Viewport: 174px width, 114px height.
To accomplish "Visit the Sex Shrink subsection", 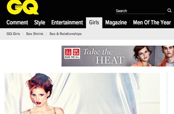I will (x=35, y=34).
